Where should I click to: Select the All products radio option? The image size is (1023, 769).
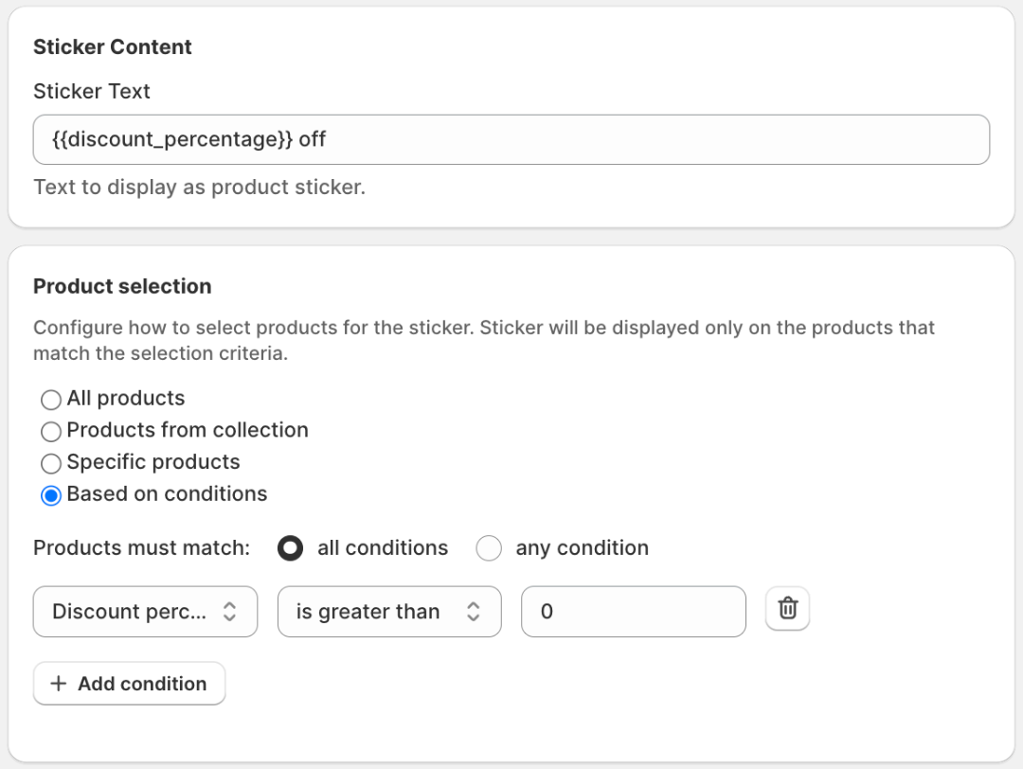pyautogui.click(x=51, y=400)
